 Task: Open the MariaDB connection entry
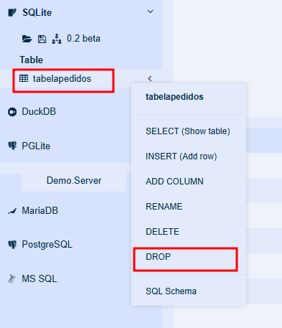pyautogui.click(x=39, y=211)
